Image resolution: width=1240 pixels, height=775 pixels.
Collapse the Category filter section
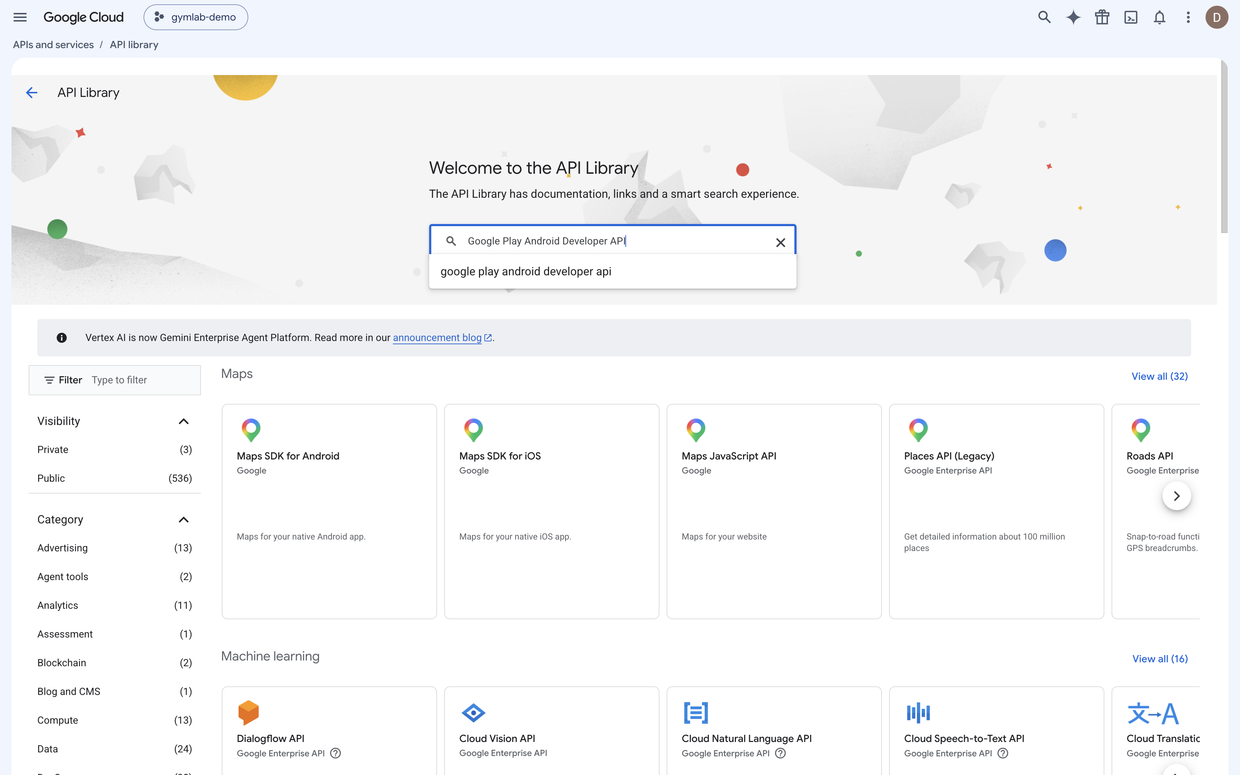click(183, 520)
